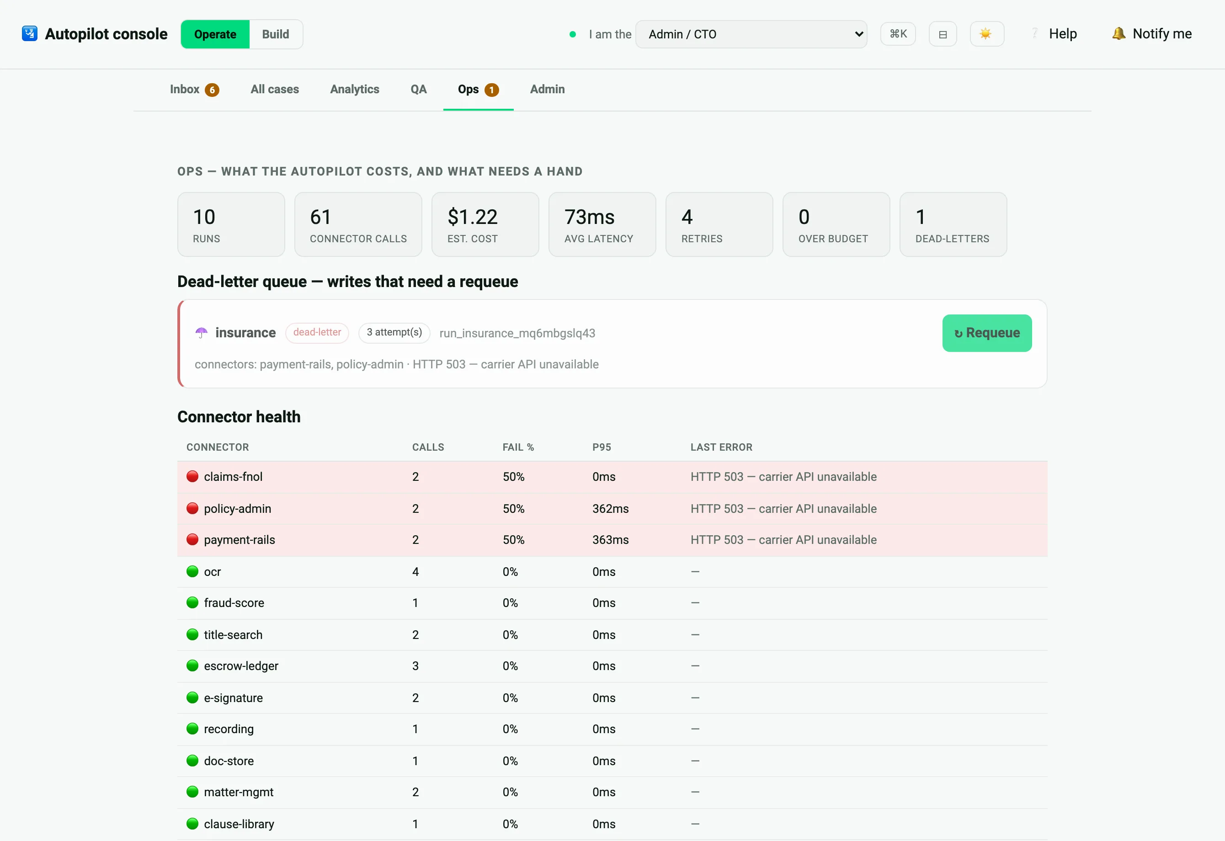
Task: Click the green status dot for recording
Action: tap(192, 729)
